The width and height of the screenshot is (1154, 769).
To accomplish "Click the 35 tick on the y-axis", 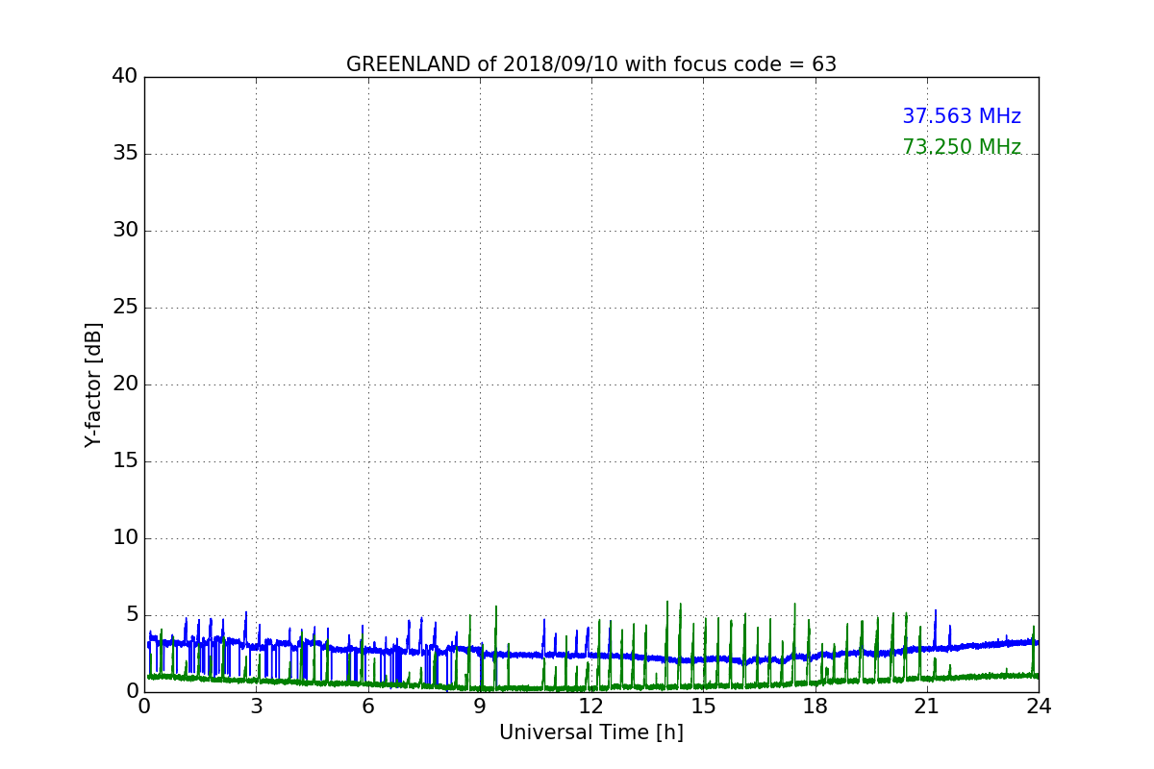I will click(x=125, y=154).
